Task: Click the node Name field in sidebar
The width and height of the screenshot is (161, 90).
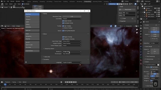Action: 129,13
